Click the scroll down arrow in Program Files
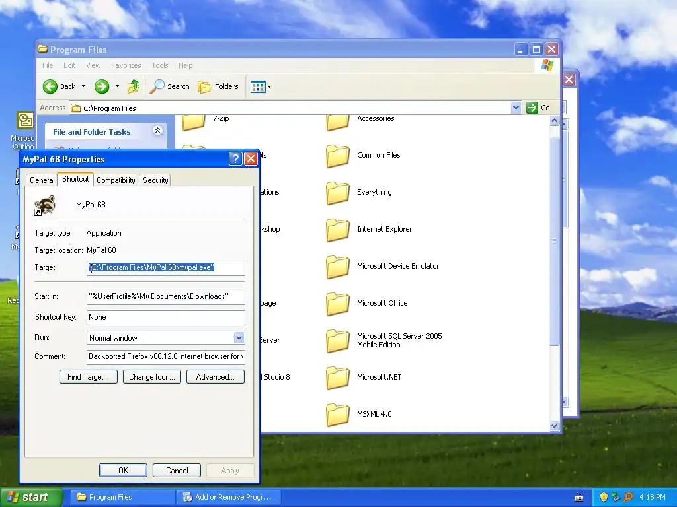677x507 pixels. [x=555, y=426]
